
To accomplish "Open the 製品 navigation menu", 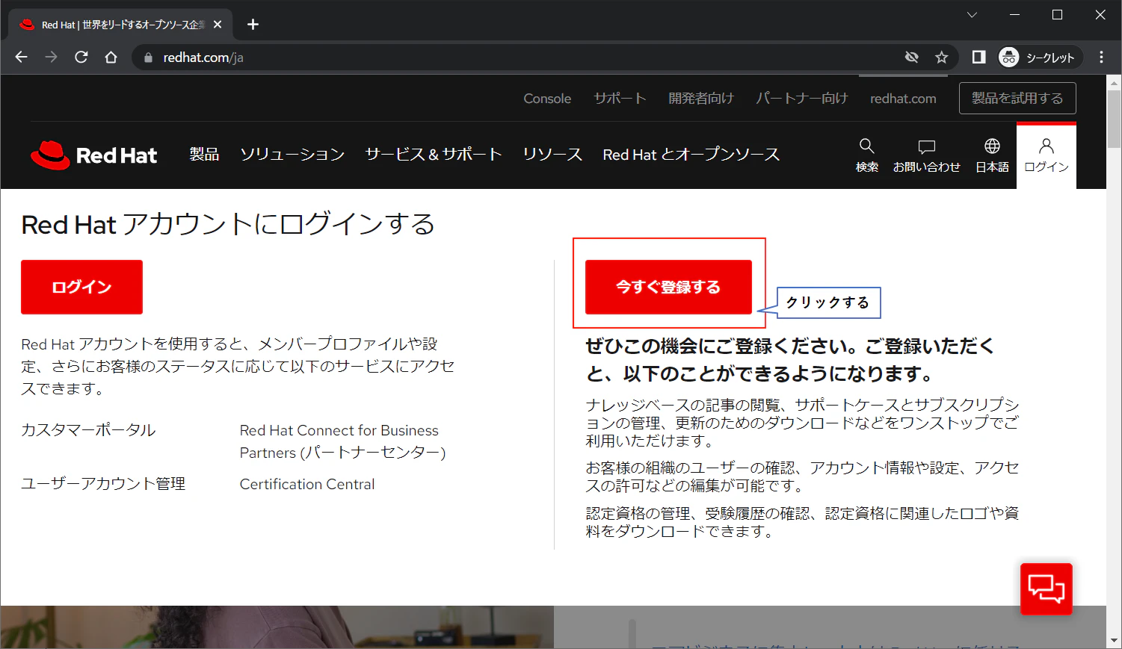I will pos(204,155).
